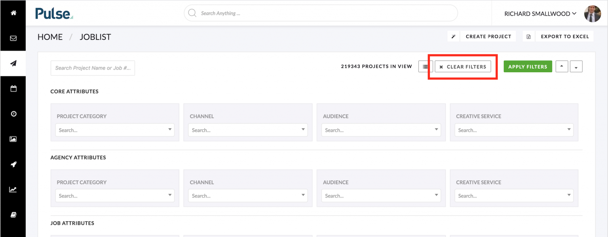
Task: Click the rocket icon in sidebar
Action: coord(13,164)
